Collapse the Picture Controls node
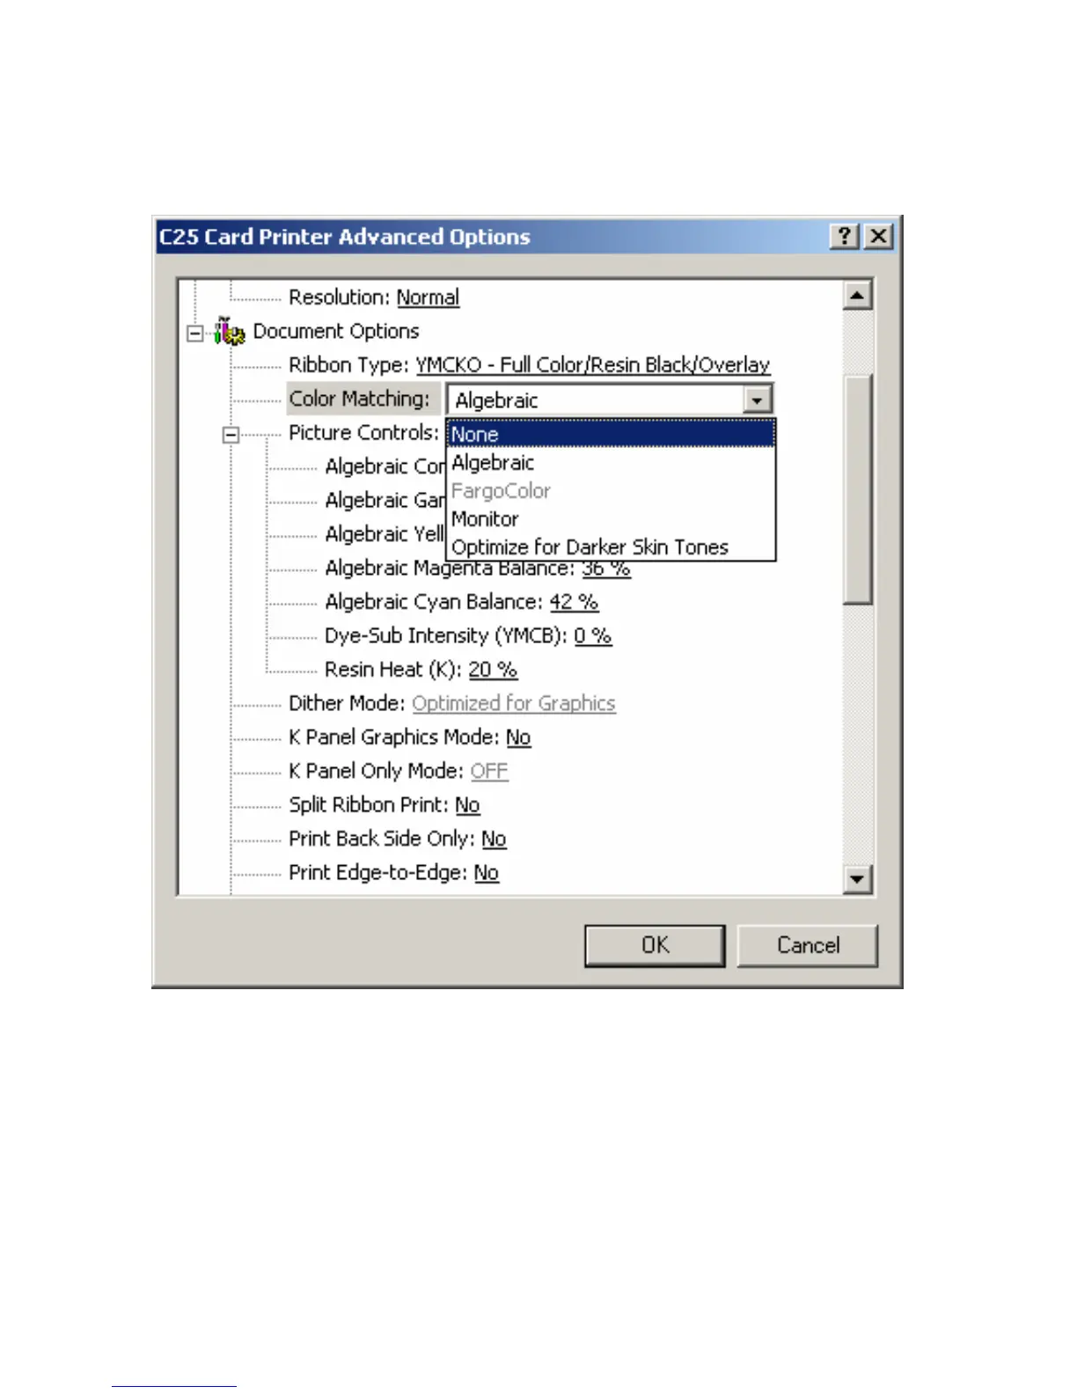 pos(231,434)
